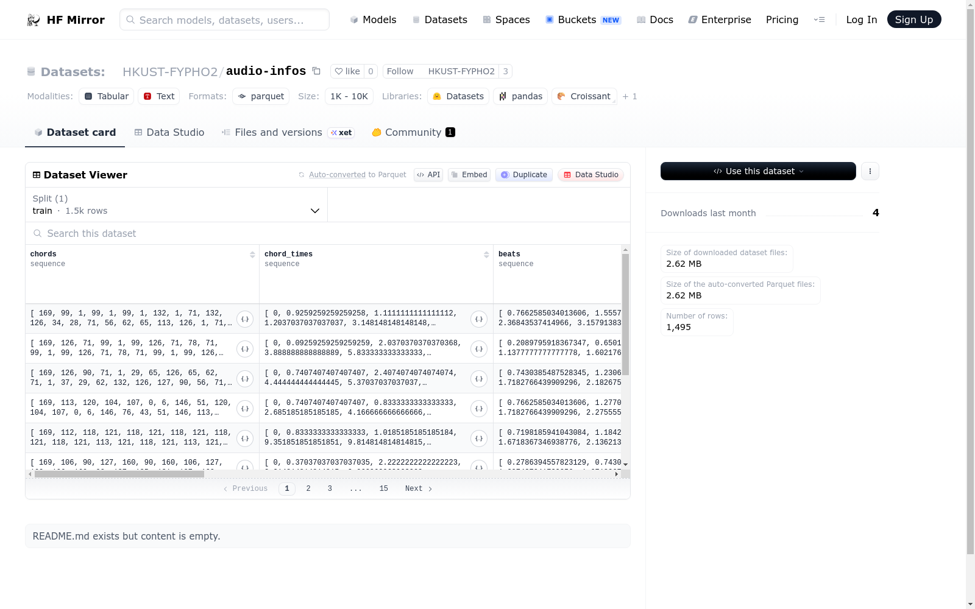Open the Files and versions tab
Image resolution: width=975 pixels, height=609 pixels.
point(288,132)
